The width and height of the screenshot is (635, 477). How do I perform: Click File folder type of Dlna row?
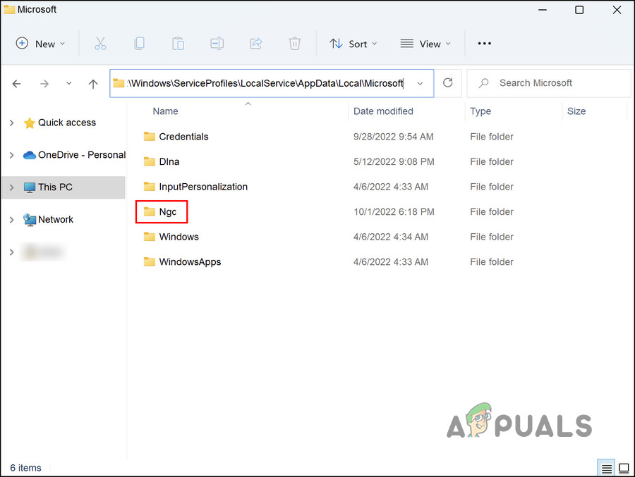click(492, 162)
